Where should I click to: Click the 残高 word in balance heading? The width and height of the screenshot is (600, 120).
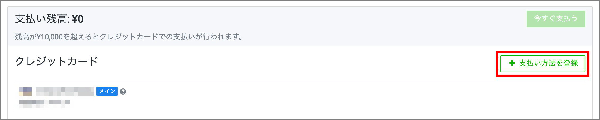point(56,19)
